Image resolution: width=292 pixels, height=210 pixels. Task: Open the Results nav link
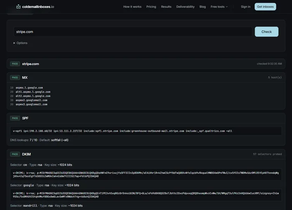click(166, 7)
